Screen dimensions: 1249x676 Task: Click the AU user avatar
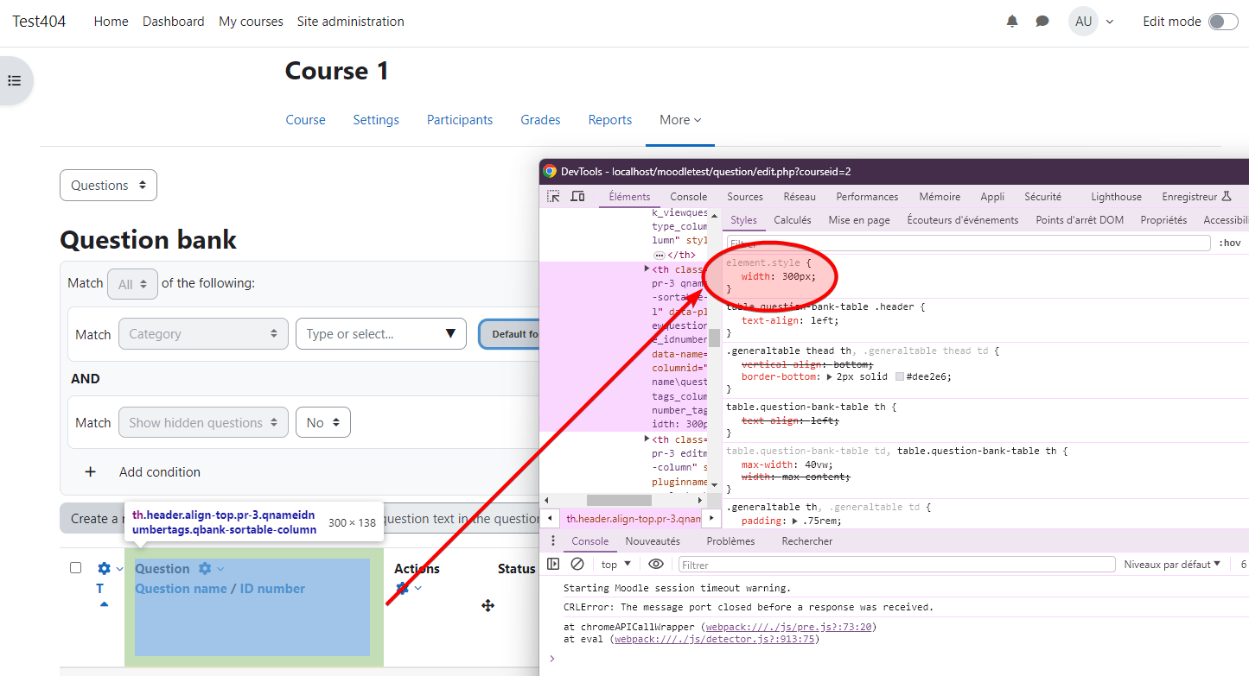click(x=1083, y=21)
